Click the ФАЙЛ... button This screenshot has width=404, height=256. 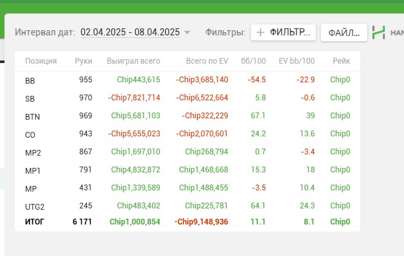pos(344,33)
